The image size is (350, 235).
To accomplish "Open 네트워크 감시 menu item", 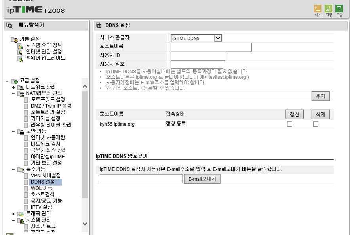I will pyautogui.click(x=46, y=144).
